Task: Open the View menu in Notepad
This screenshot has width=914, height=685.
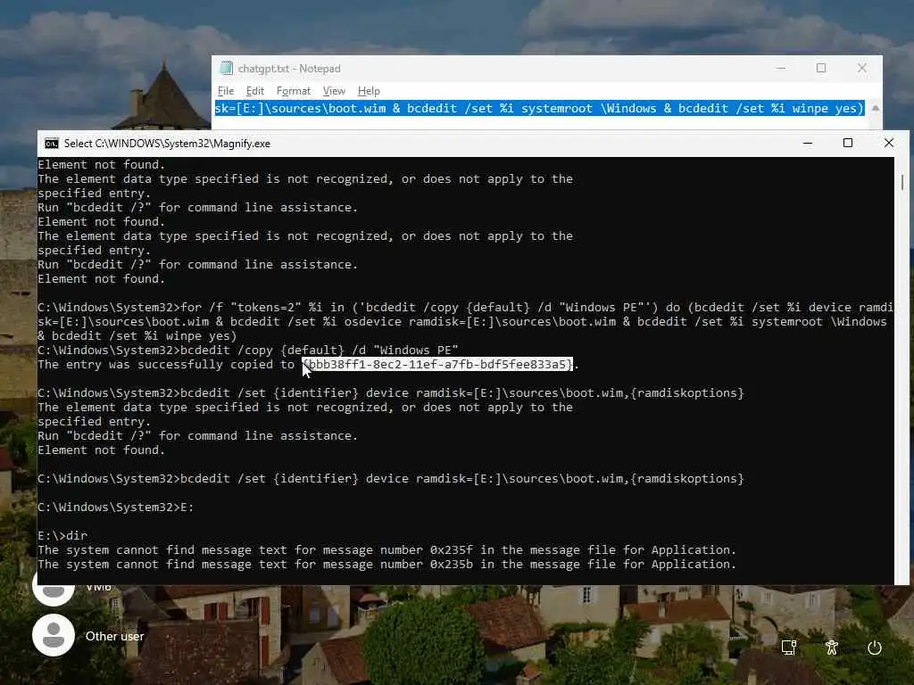Action: [x=334, y=91]
